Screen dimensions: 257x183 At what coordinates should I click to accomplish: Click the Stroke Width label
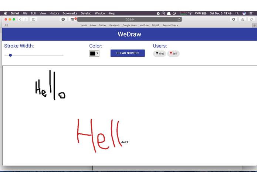pyautogui.click(x=19, y=46)
